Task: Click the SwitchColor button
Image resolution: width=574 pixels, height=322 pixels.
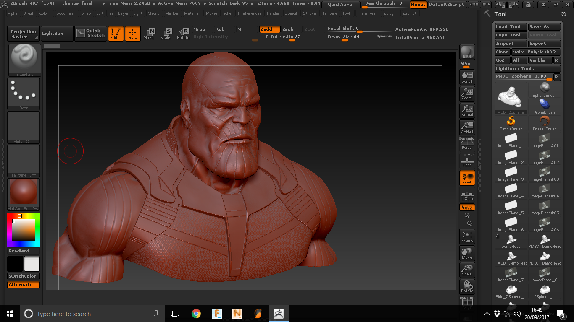Action: [24, 276]
